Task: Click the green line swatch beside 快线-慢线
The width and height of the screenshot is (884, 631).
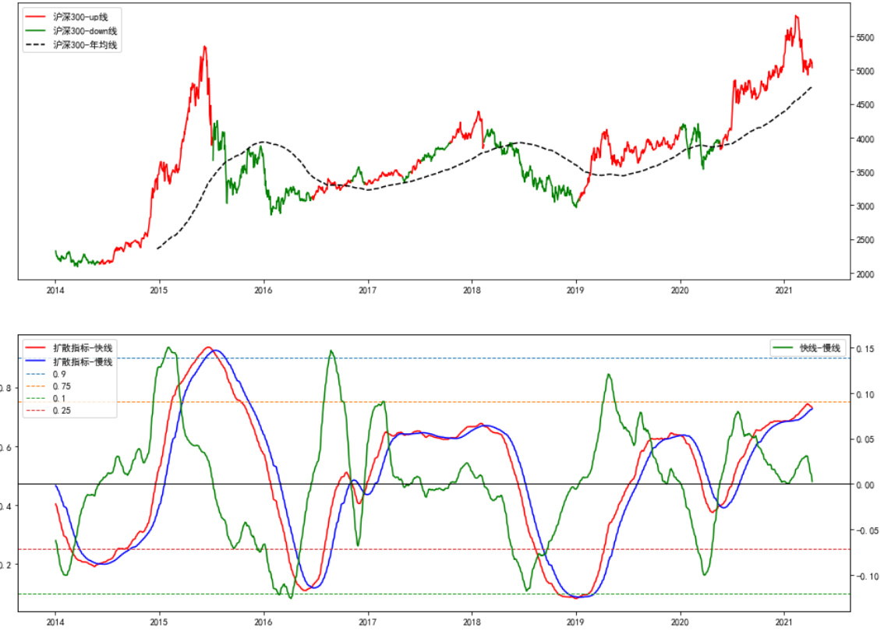Action: point(783,348)
